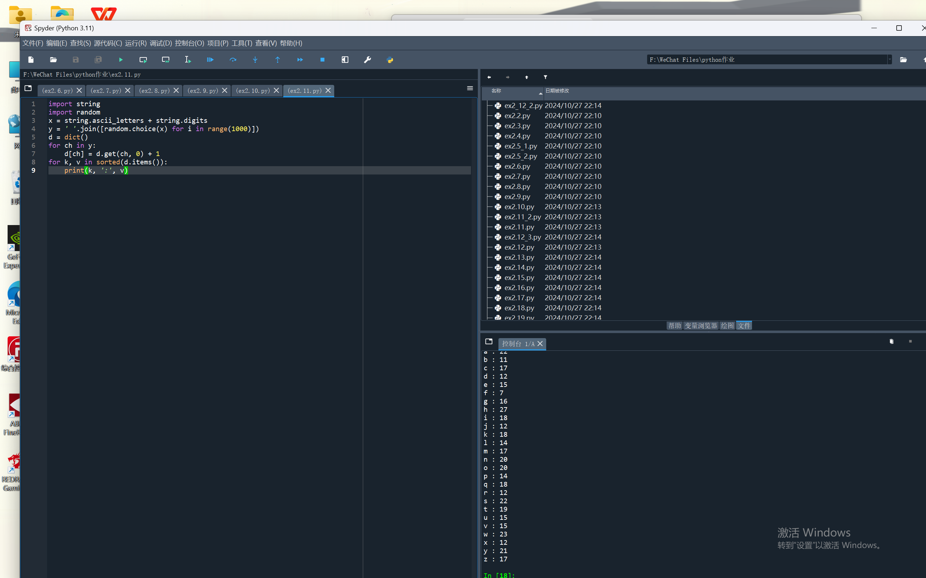Open the editor pane options hamburger menu
The width and height of the screenshot is (926, 578).
(x=470, y=88)
